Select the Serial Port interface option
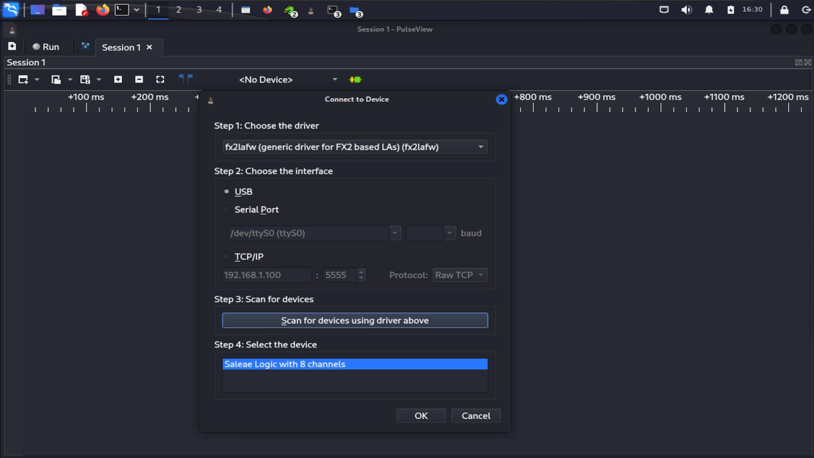The width and height of the screenshot is (814, 458). tap(226, 209)
